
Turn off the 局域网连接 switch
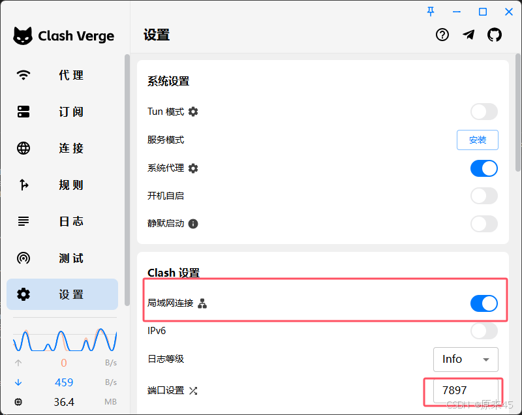coord(484,303)
